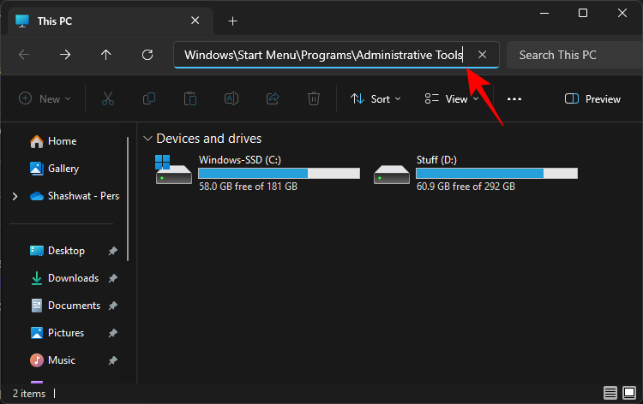This screenshot has height=404, width=643.
Task: Click the Delete trash icon
Action: click(x=314, y=99)
